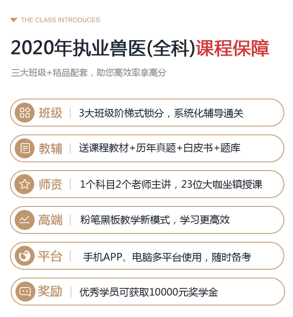Click the triangle marker before THE CLASS INTRODUCES
This screenshot has height=317, width=293.
tap(14, 20)
